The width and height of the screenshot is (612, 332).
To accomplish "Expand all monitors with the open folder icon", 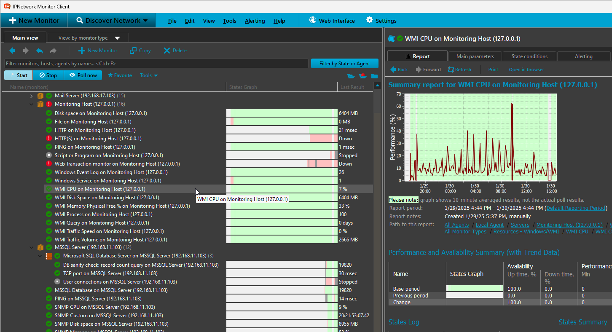I will coord(351,76).
